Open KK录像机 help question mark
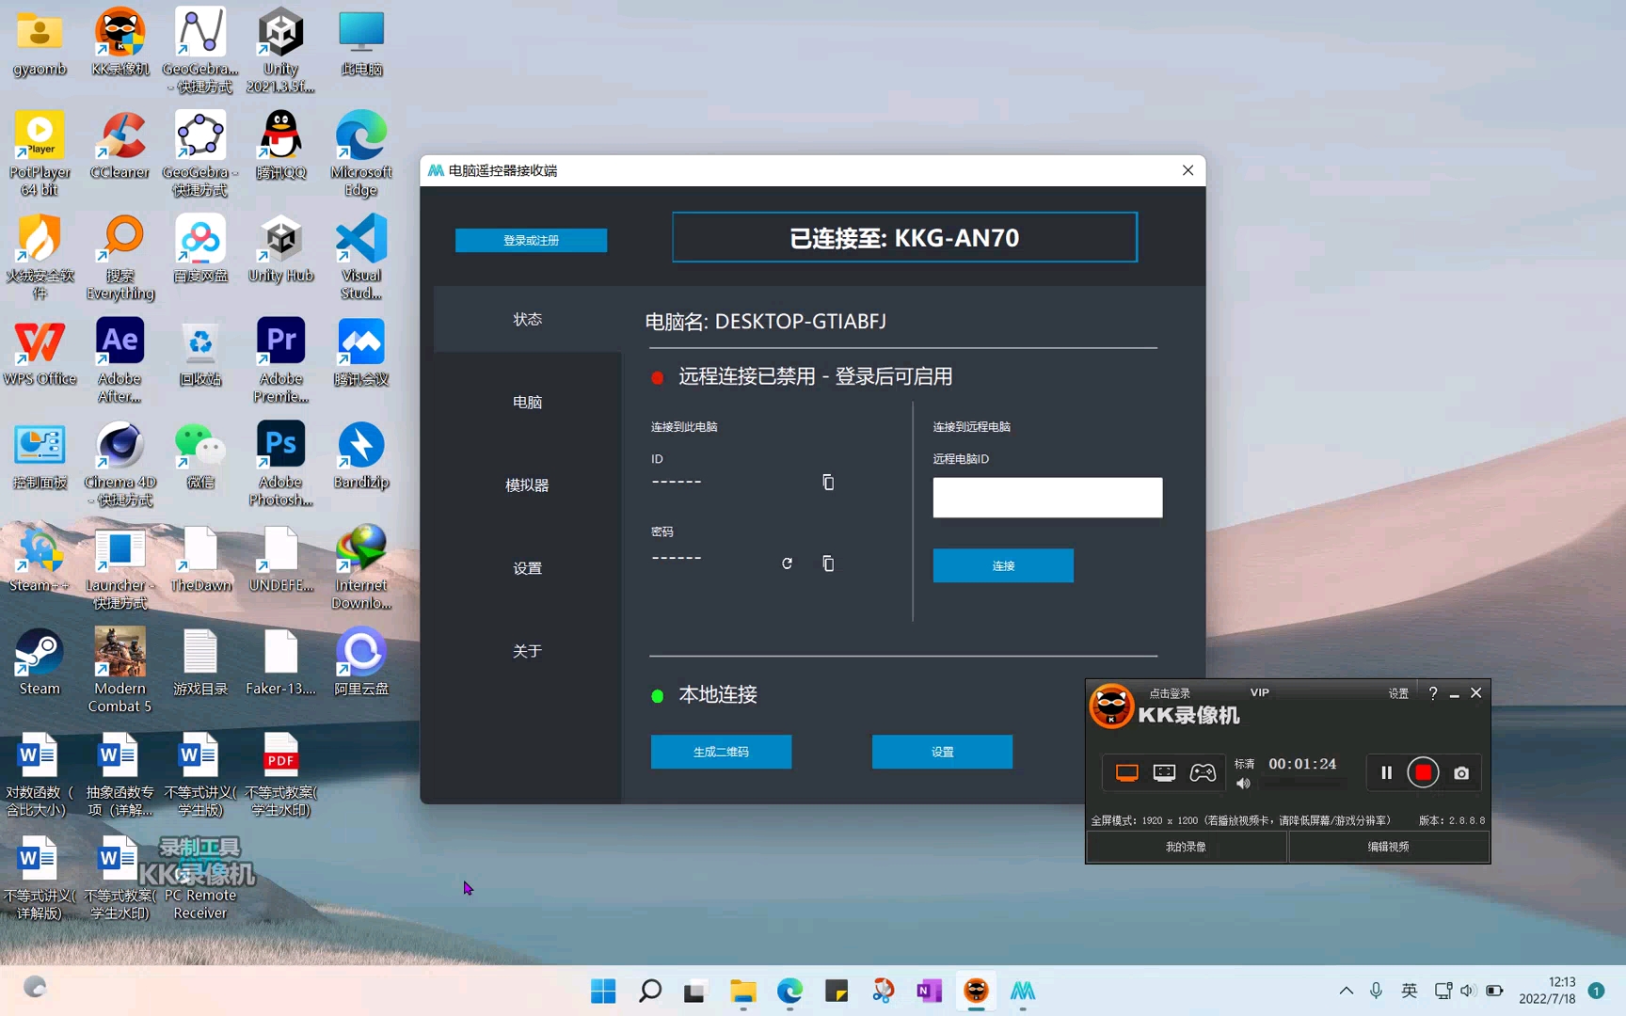Screen dimensions: 1626x1016 (1433, 693)
